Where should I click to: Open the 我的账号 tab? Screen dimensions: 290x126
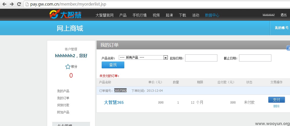[281, 28]
